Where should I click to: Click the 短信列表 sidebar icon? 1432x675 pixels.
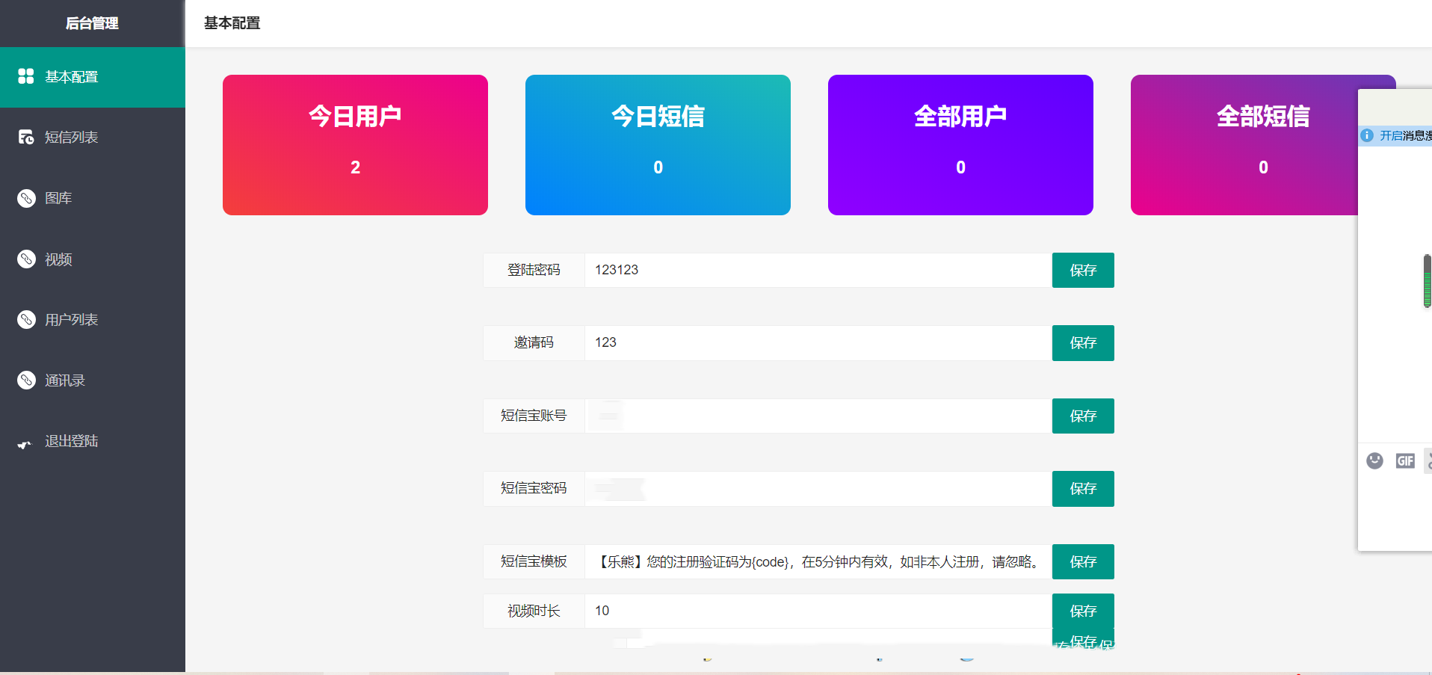[x=26, y=137]
